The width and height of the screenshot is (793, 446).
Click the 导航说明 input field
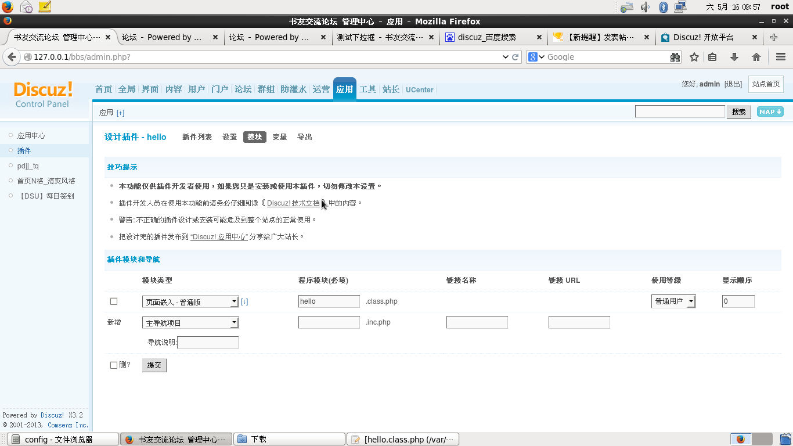point(207,342)
